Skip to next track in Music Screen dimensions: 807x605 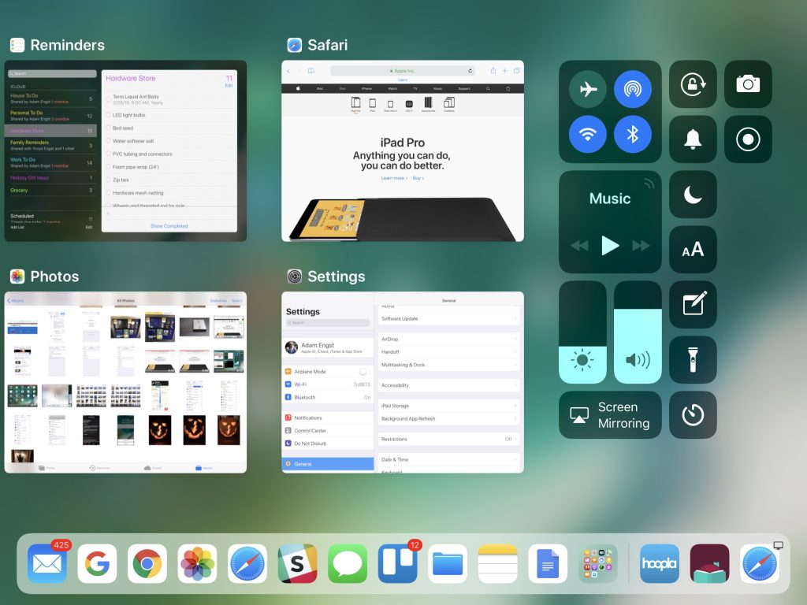tap(641, 246)
